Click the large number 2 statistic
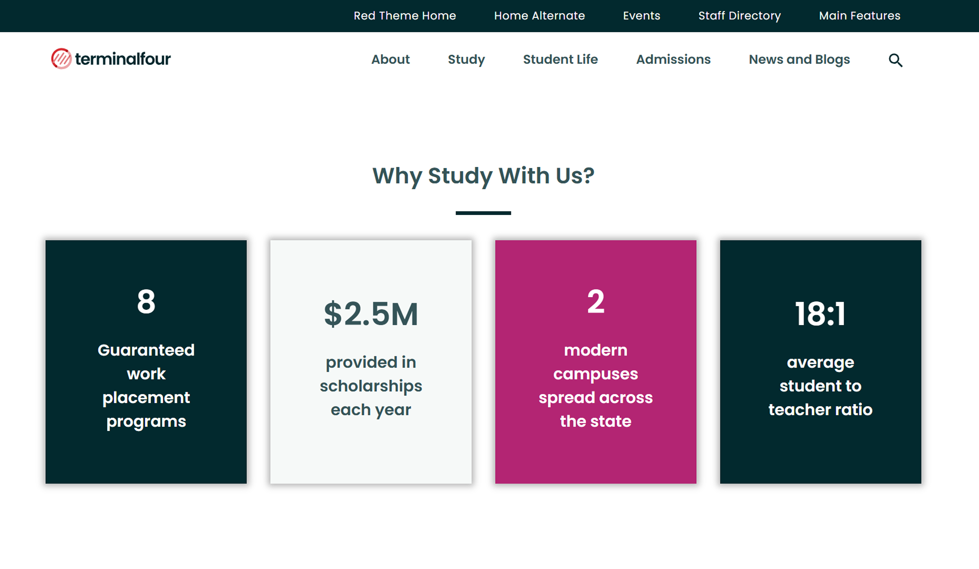This screenshot has height=569, width=979. point(596,302)
